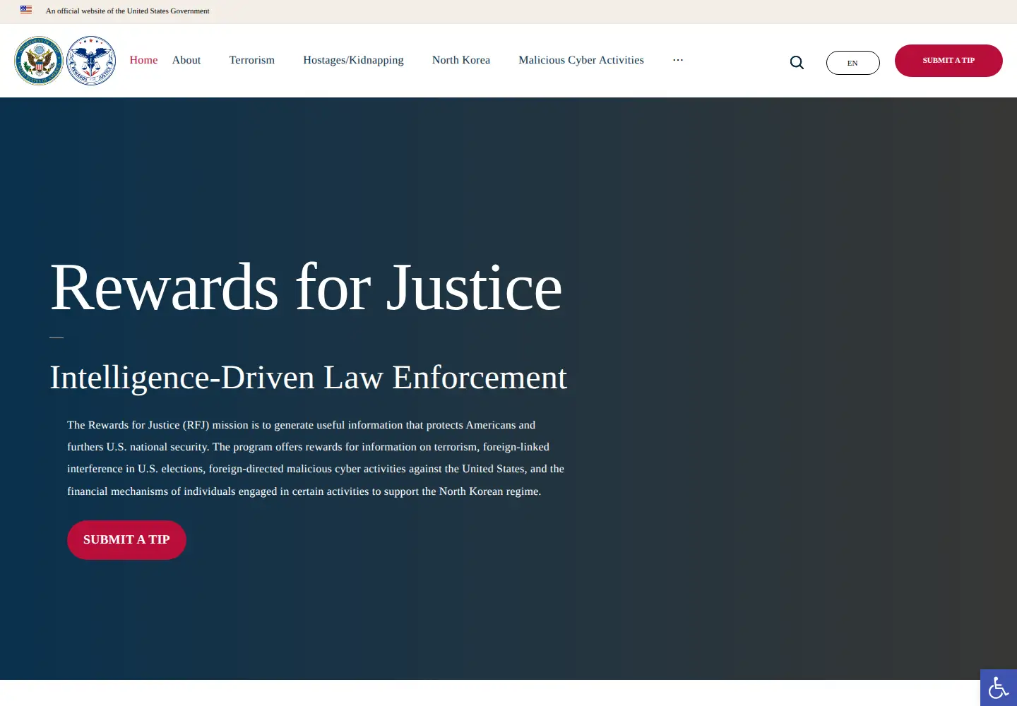Click the Department of State seal logo
Image resolution: width=1017 pixels, height=706 pixels.
(x=39, y=61)
